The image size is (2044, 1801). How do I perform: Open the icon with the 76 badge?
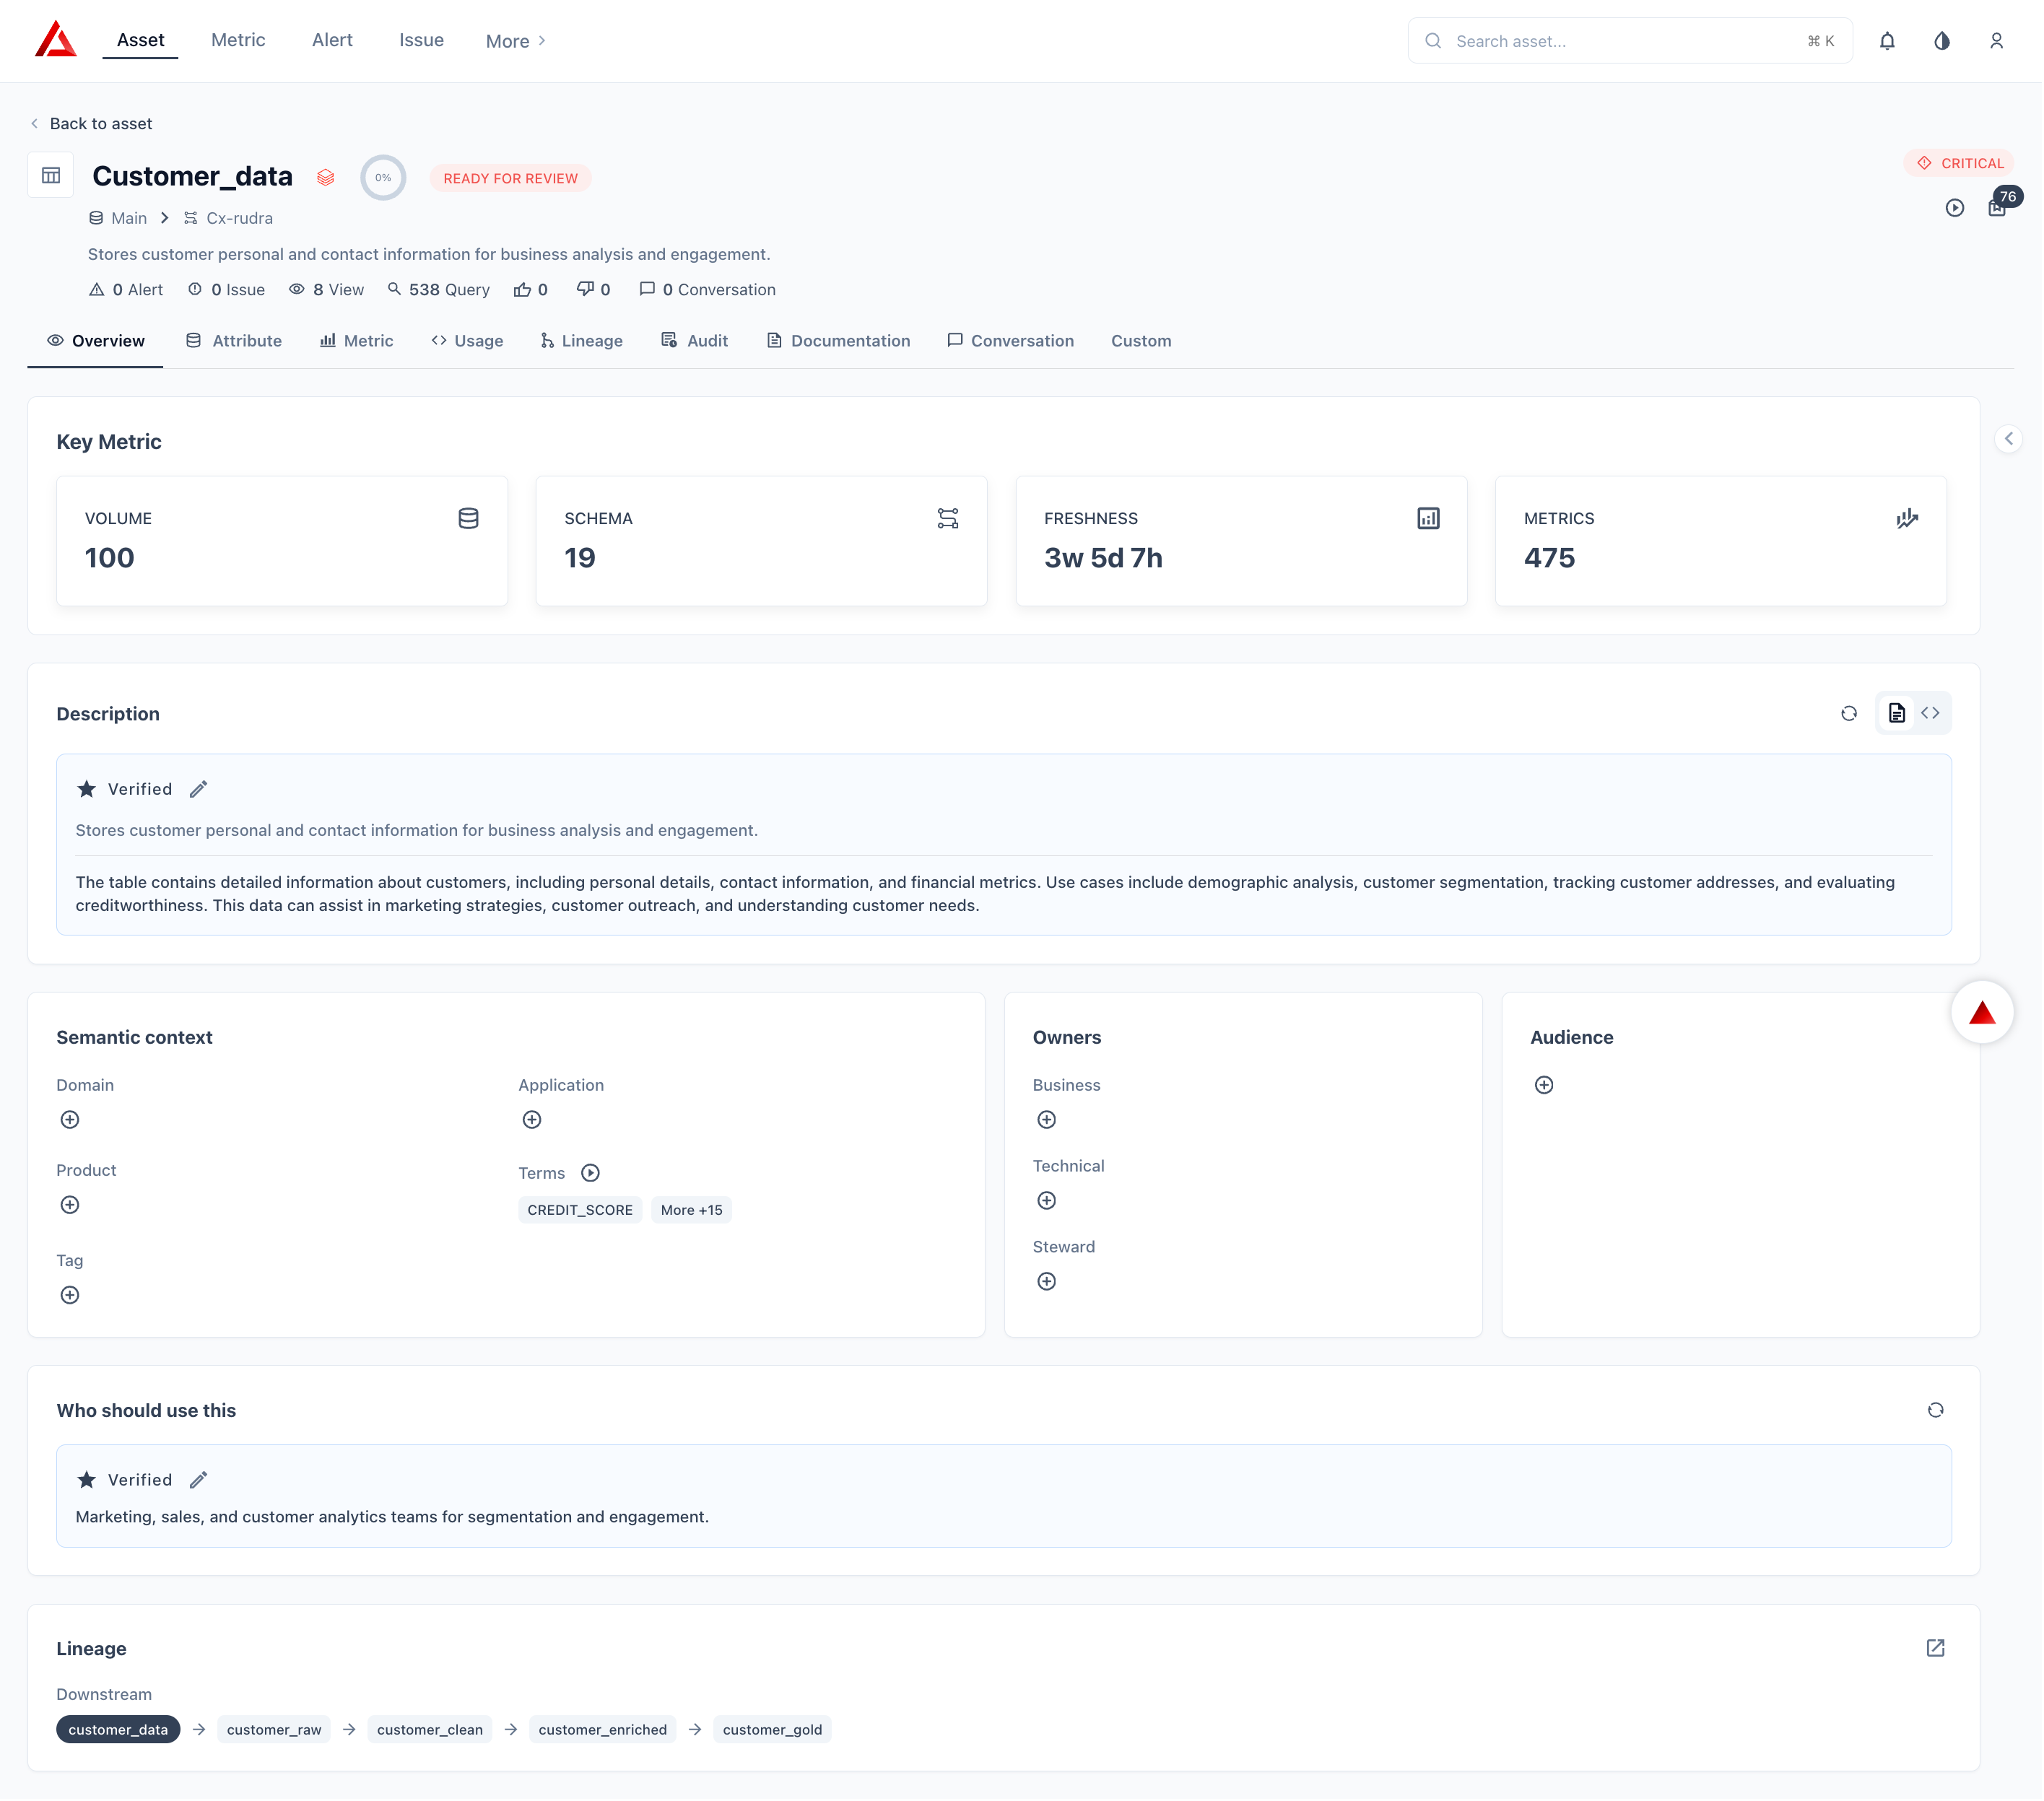click(x=1998, y=208)
